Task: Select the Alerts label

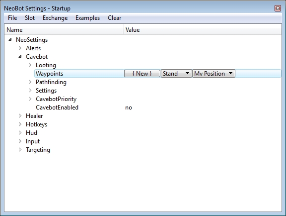Action: 33,48
